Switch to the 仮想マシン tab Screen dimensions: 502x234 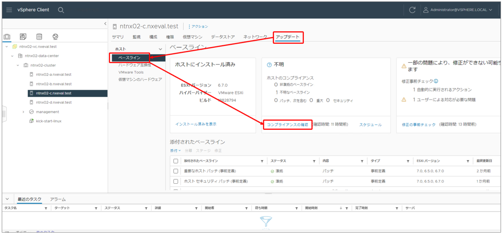tap(192, 37)
